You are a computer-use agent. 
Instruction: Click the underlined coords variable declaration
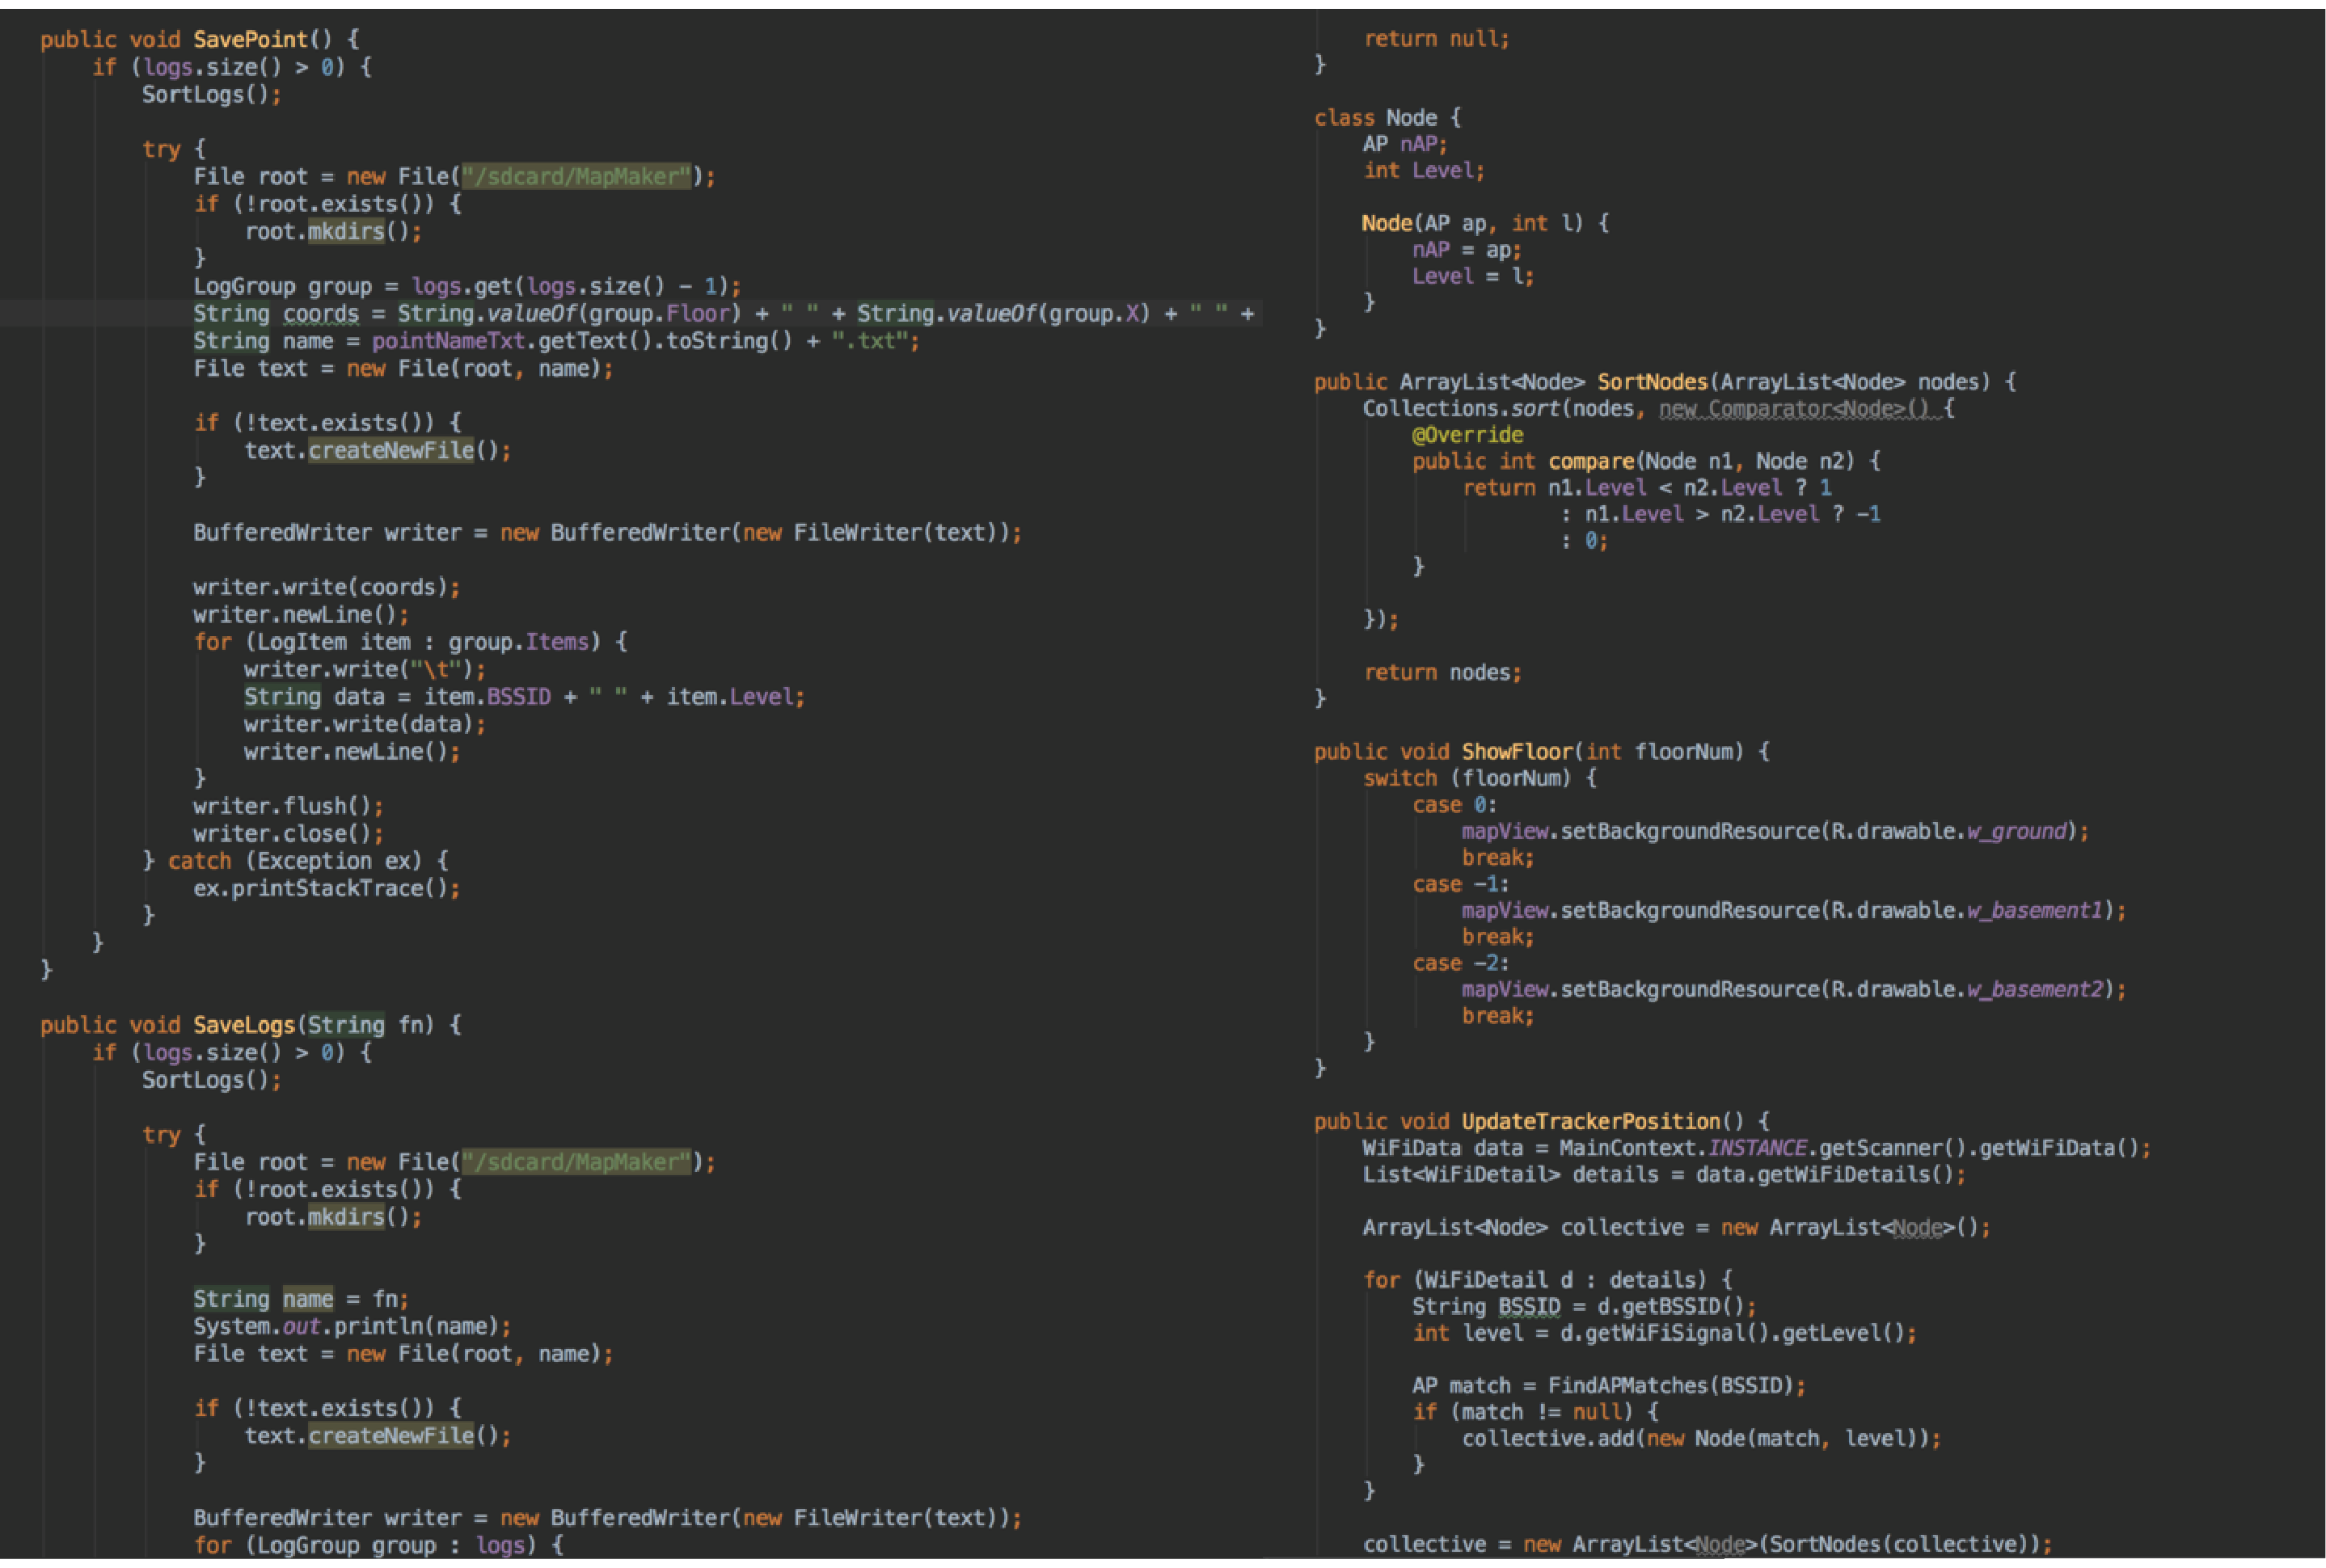click(x=320, y=314)
